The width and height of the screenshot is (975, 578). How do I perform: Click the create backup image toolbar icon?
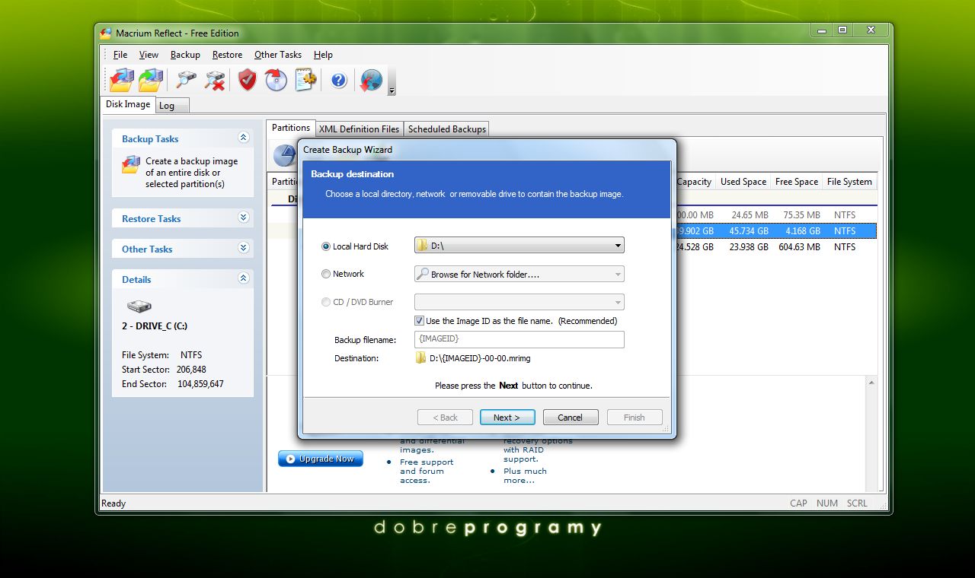(122, 79)
